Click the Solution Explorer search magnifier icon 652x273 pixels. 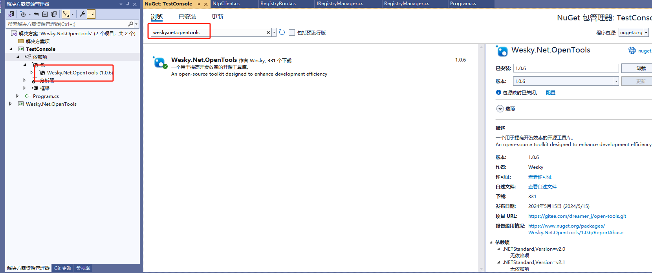click(x=131, y=24)
